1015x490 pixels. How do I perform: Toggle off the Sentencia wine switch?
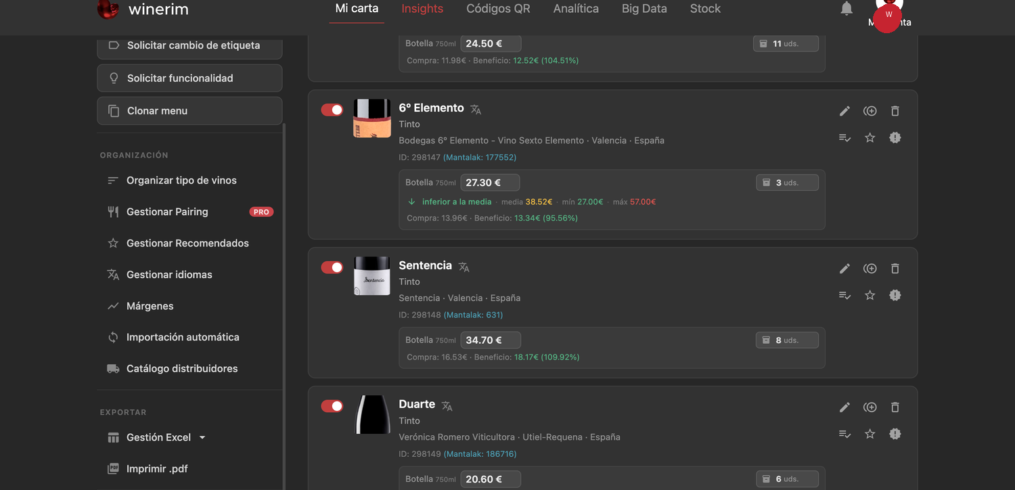(332, 267)
